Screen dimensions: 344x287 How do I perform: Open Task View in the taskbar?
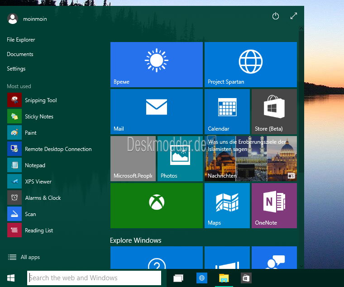click(x=178, y=278)
